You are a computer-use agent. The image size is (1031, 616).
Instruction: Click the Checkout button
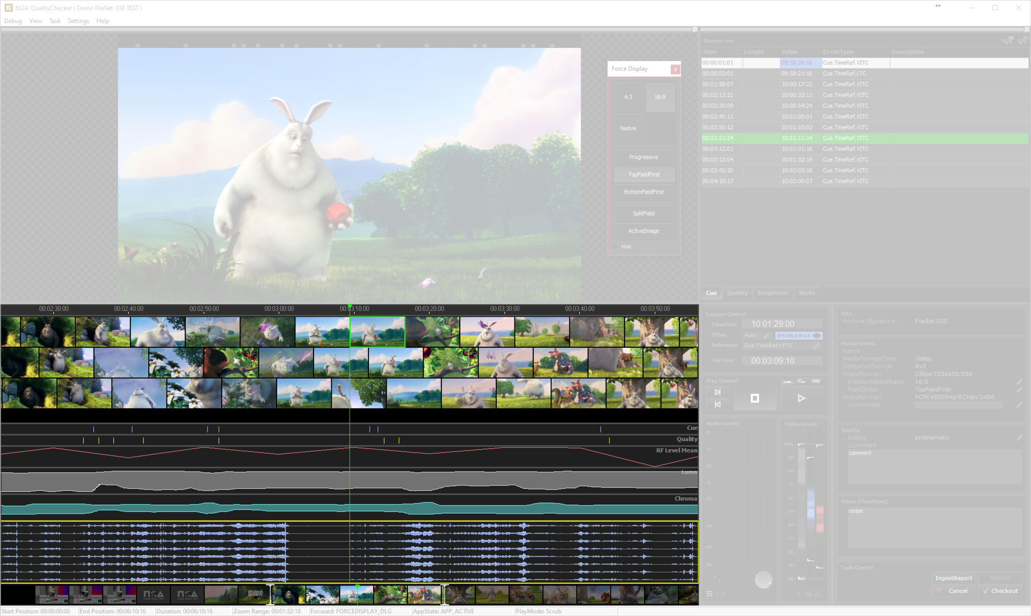tap(1000, 591)
